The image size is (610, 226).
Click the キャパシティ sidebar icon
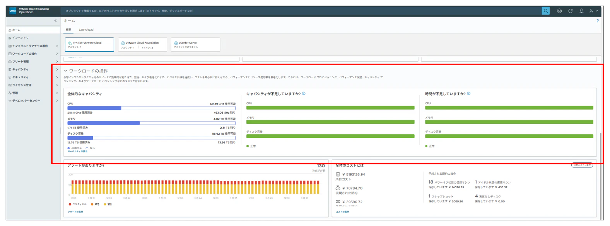tap(10, 69)
